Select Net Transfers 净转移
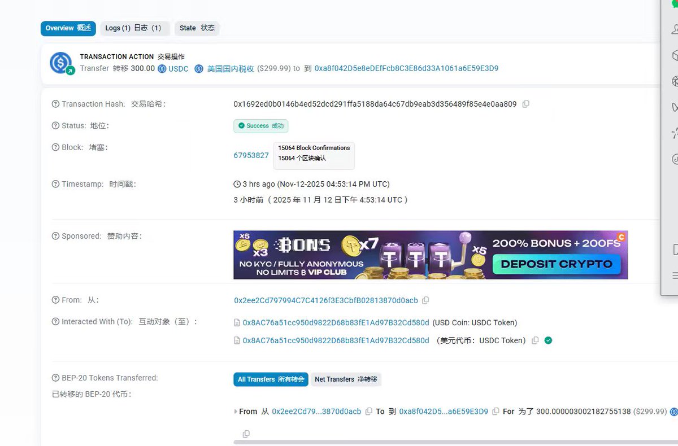The width and height of the screenshot is (678, 446). tap(346, 379)
